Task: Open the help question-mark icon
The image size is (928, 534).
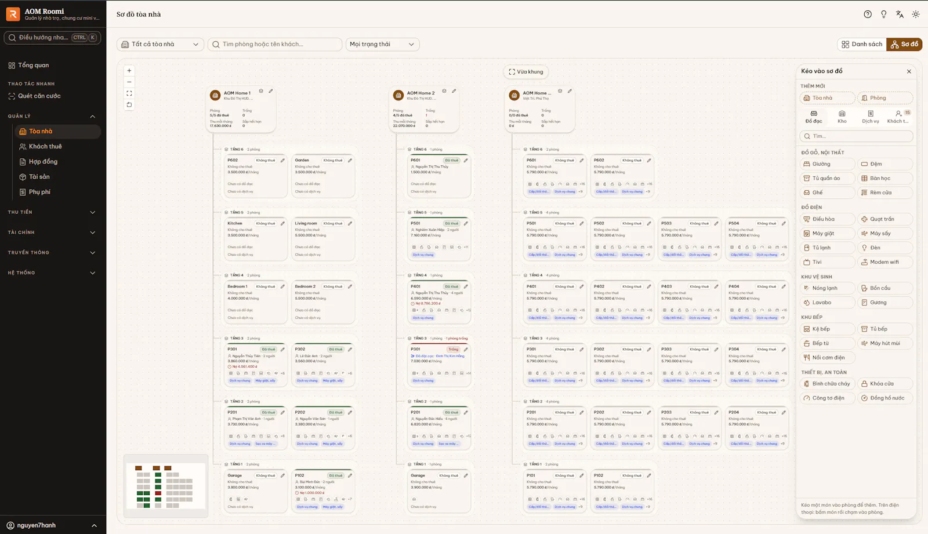Action: tap(868, 14)
